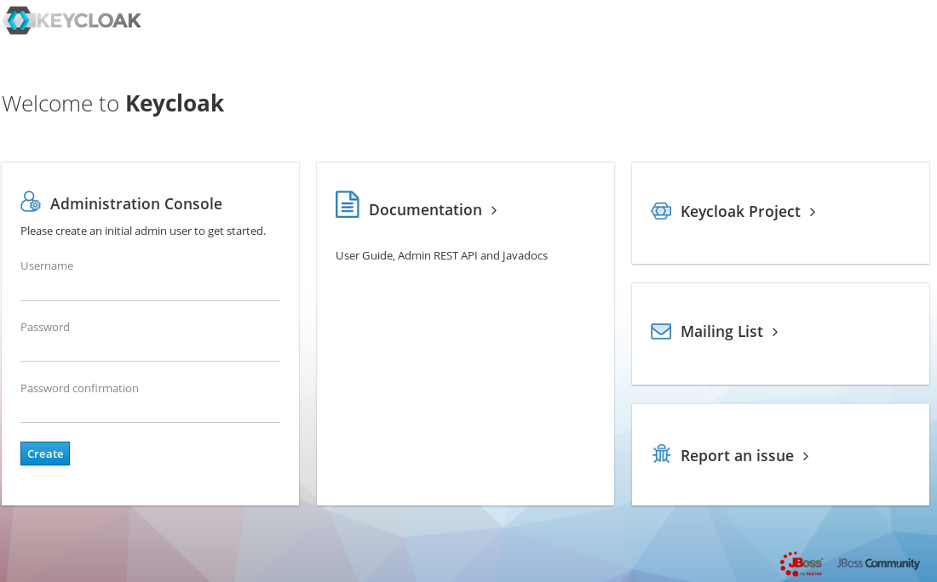Image resolution: width=937 pixels, height=582 pixels.
Task: Click the Create button
Action: tap(45, 454)
